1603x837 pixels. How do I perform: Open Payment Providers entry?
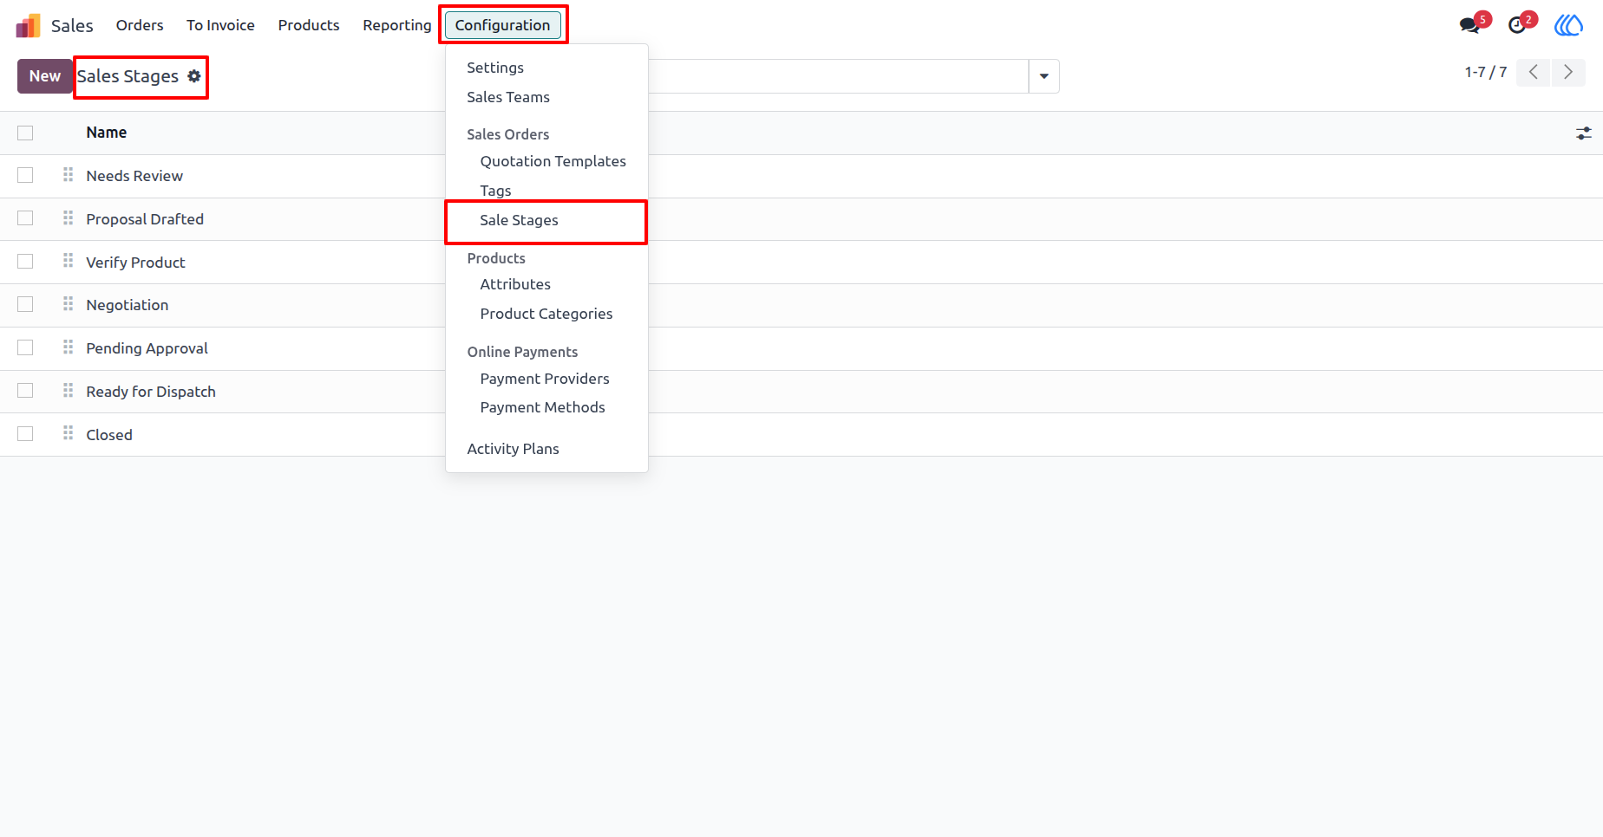pyautogui.click(x=546, y=379)
